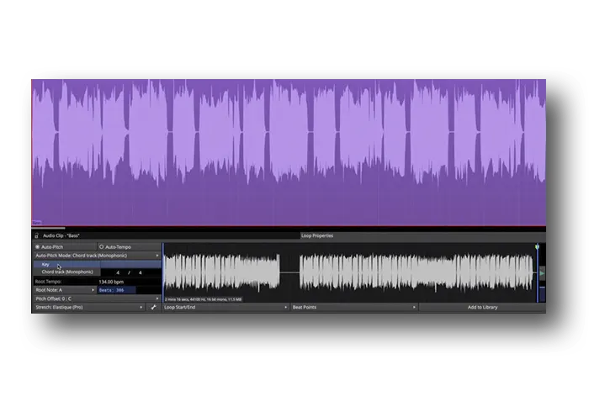This screenshot has width=589, height=401.
Task: Open stretch settings with the wrench icon
Action: [x=153, y=307]
